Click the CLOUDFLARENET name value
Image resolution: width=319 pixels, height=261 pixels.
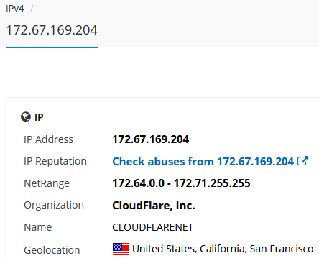point(153,227)
